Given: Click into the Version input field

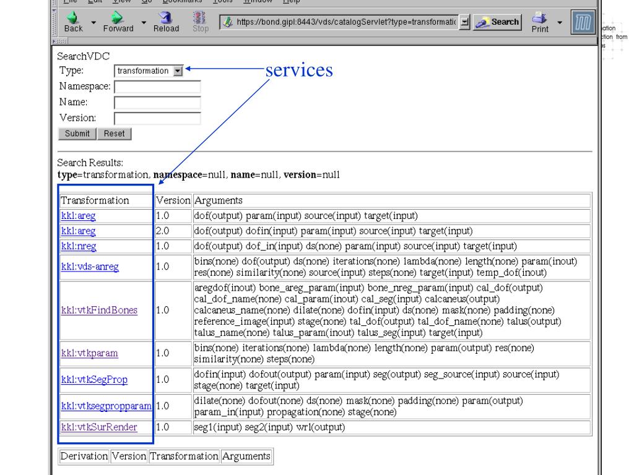Looking at the screenshot, I should (157, 118).
